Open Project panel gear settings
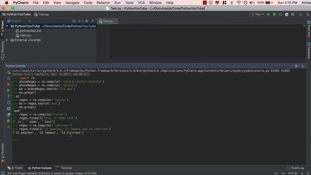311x175 pixels. tap(86, 21)
